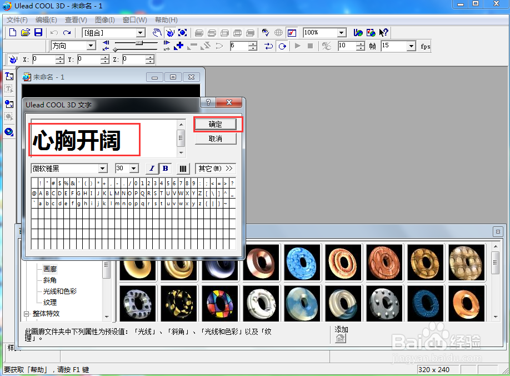Screen dimensions: 510x376
Task: Open the 15 fps dropdown
Action: tap(412, 46)
